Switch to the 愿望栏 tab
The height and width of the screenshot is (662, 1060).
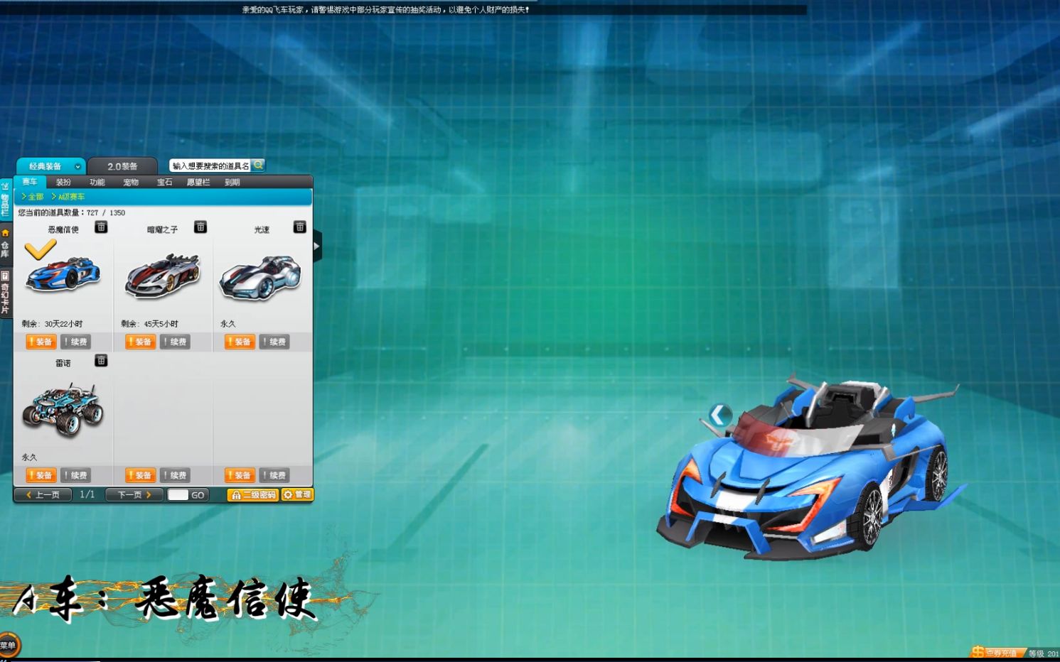coord(198,183)
